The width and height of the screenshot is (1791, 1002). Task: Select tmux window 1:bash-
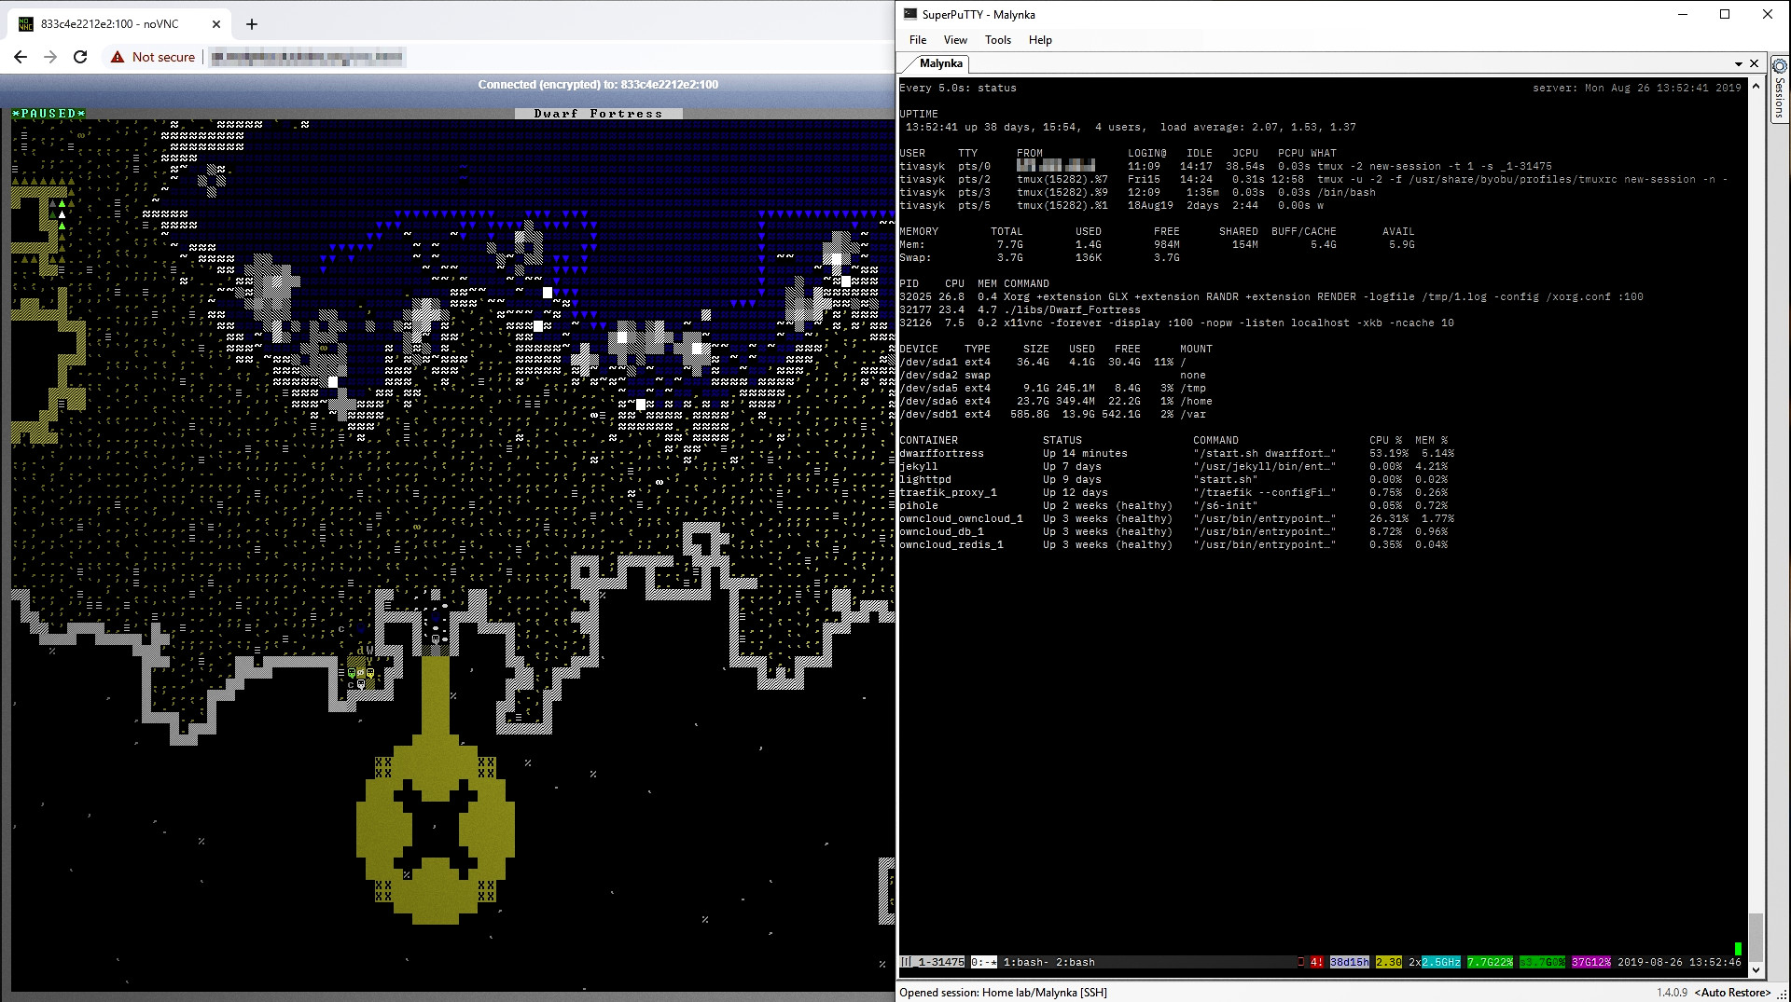pyautogui.click(x=1026, y=962)
